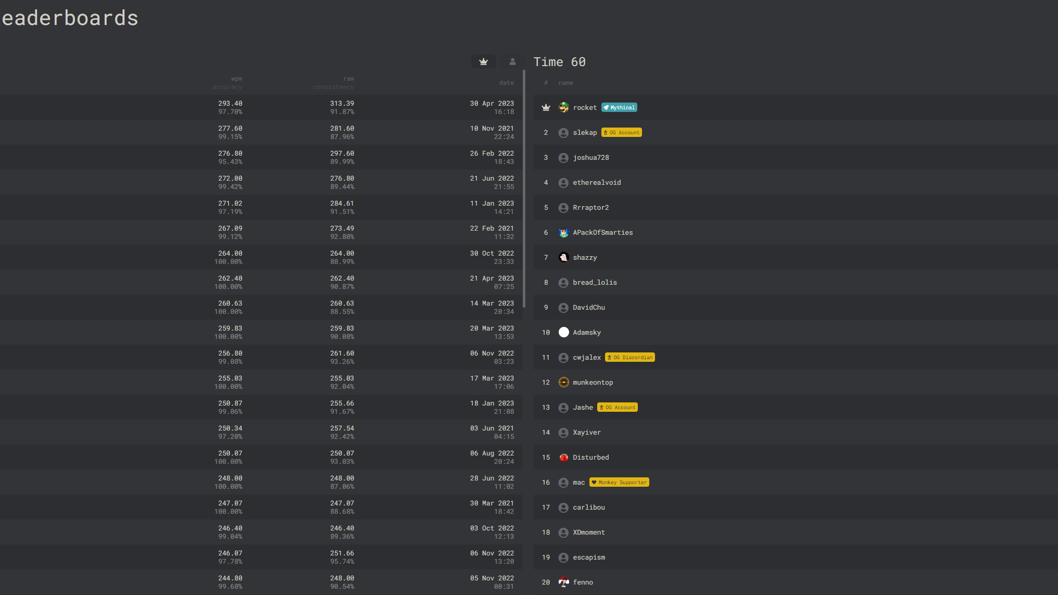Click APackOfSmarties' avatar icon
The width and height of the screenshot is (1058, 595).
[563, 233]
